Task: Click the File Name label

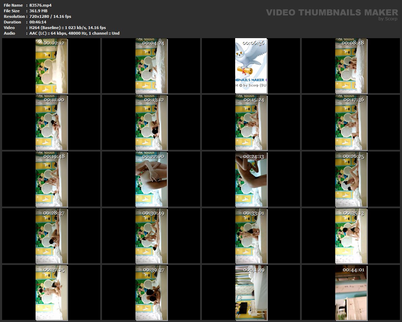Action: [13, 5]
